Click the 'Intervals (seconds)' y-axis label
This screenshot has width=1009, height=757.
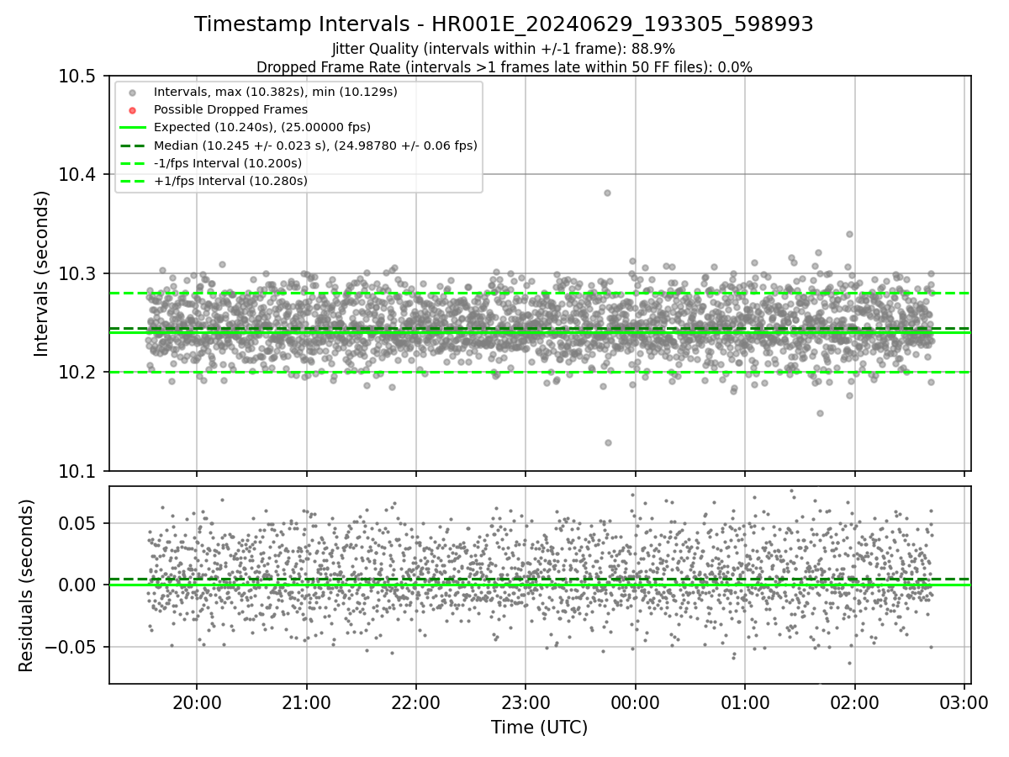[x=42, y=273]
